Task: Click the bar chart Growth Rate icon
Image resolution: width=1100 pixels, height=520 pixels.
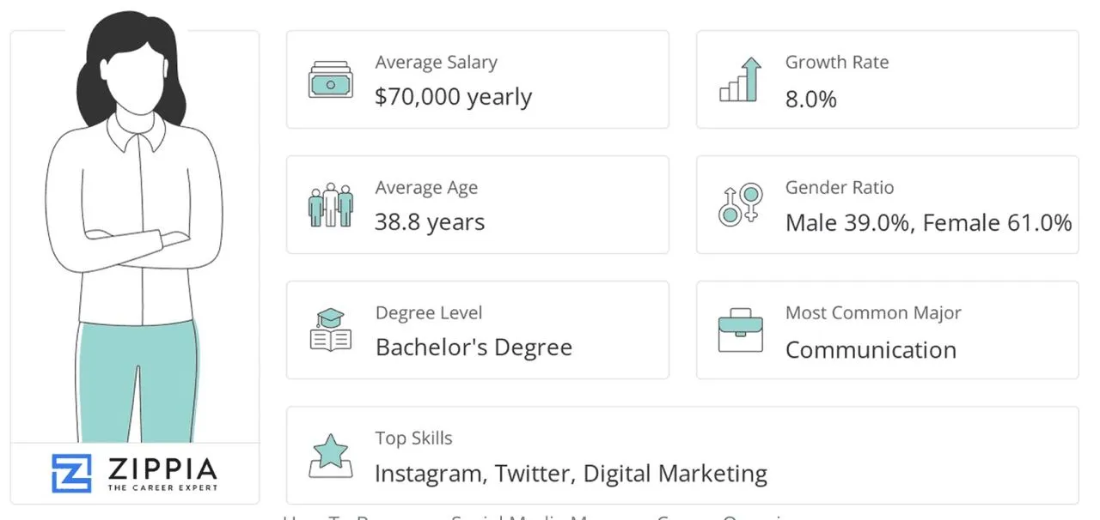Action: pos(741,79)
